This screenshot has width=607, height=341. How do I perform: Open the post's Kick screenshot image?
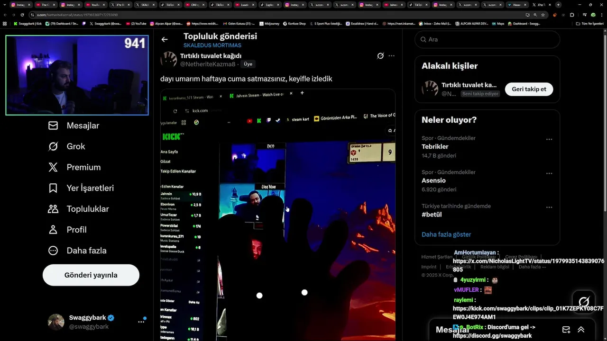pyautogui.click(x=278, y=215)
